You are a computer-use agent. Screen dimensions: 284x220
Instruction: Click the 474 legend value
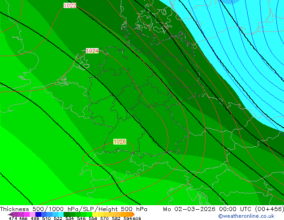pyautogui.click(x=13, y=218)
